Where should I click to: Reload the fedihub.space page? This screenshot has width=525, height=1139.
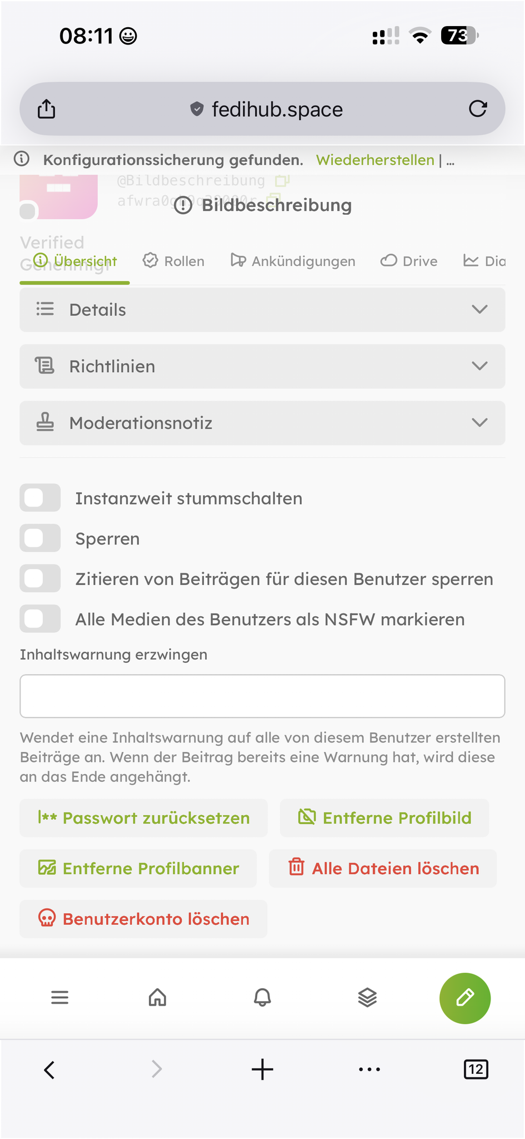(x=477, y=109)
